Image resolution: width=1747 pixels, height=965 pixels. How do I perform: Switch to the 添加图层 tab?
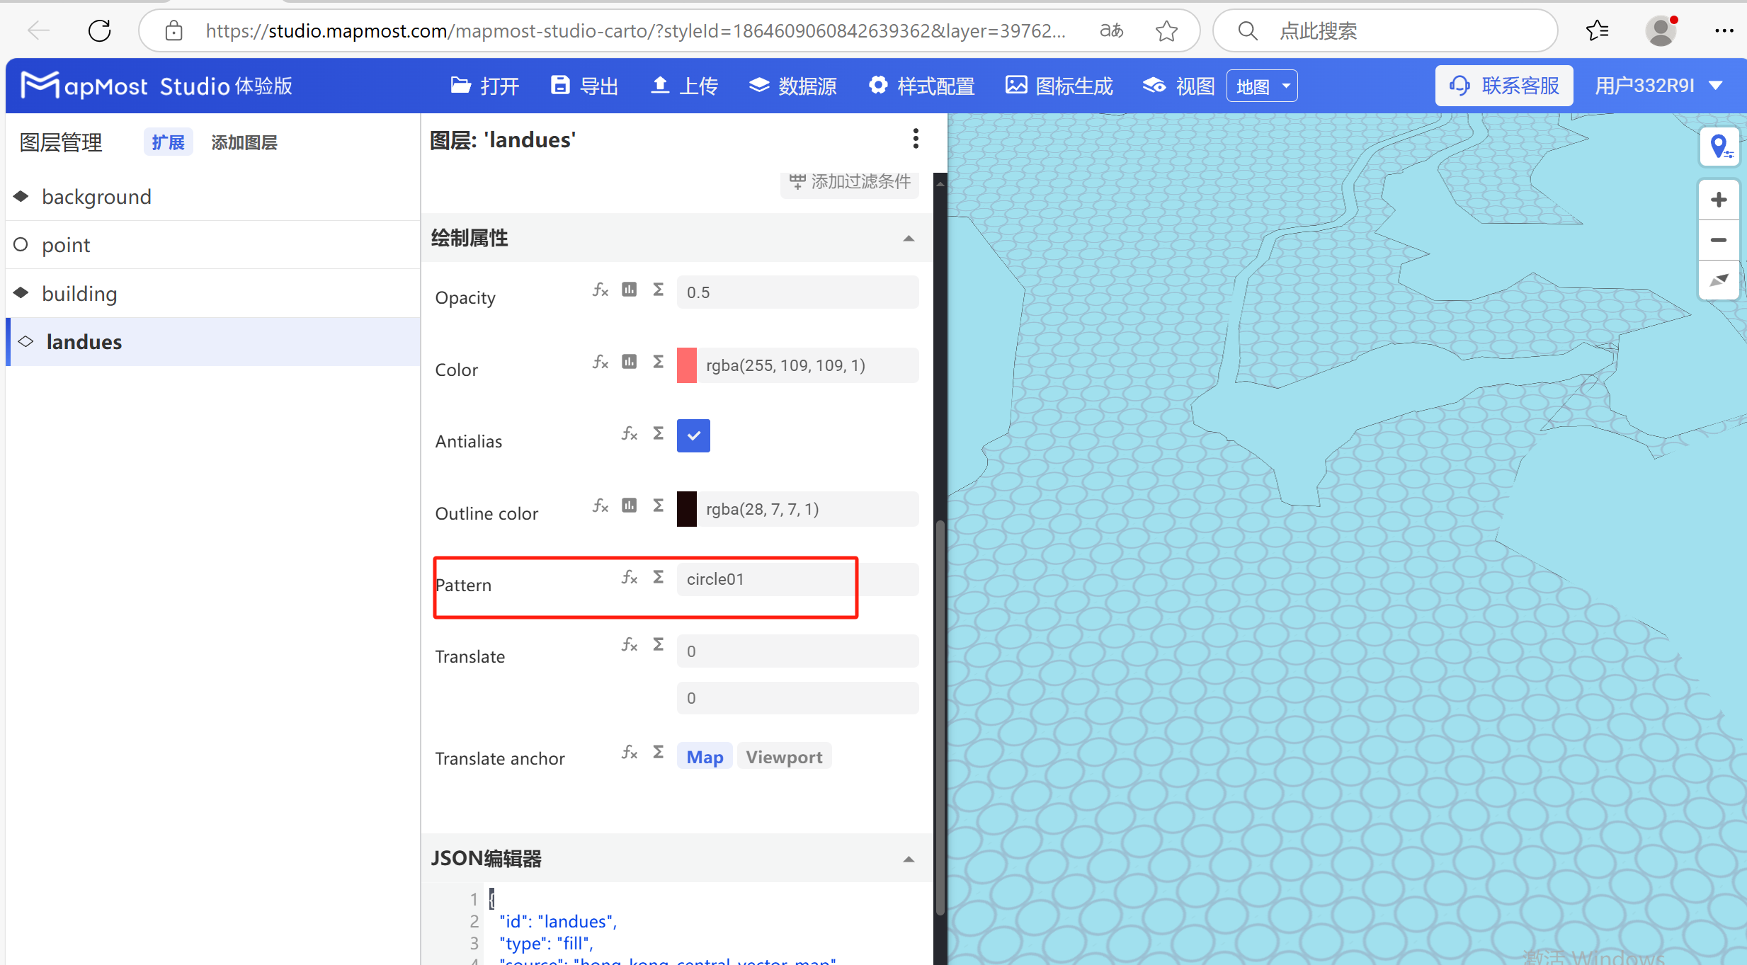click(x=244, y=142)
